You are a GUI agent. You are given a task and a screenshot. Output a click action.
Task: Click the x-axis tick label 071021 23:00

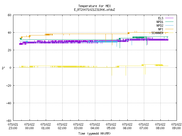(13, 126)
